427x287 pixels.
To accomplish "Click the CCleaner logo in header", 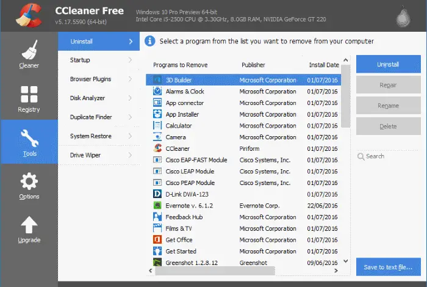I will 29,15.
